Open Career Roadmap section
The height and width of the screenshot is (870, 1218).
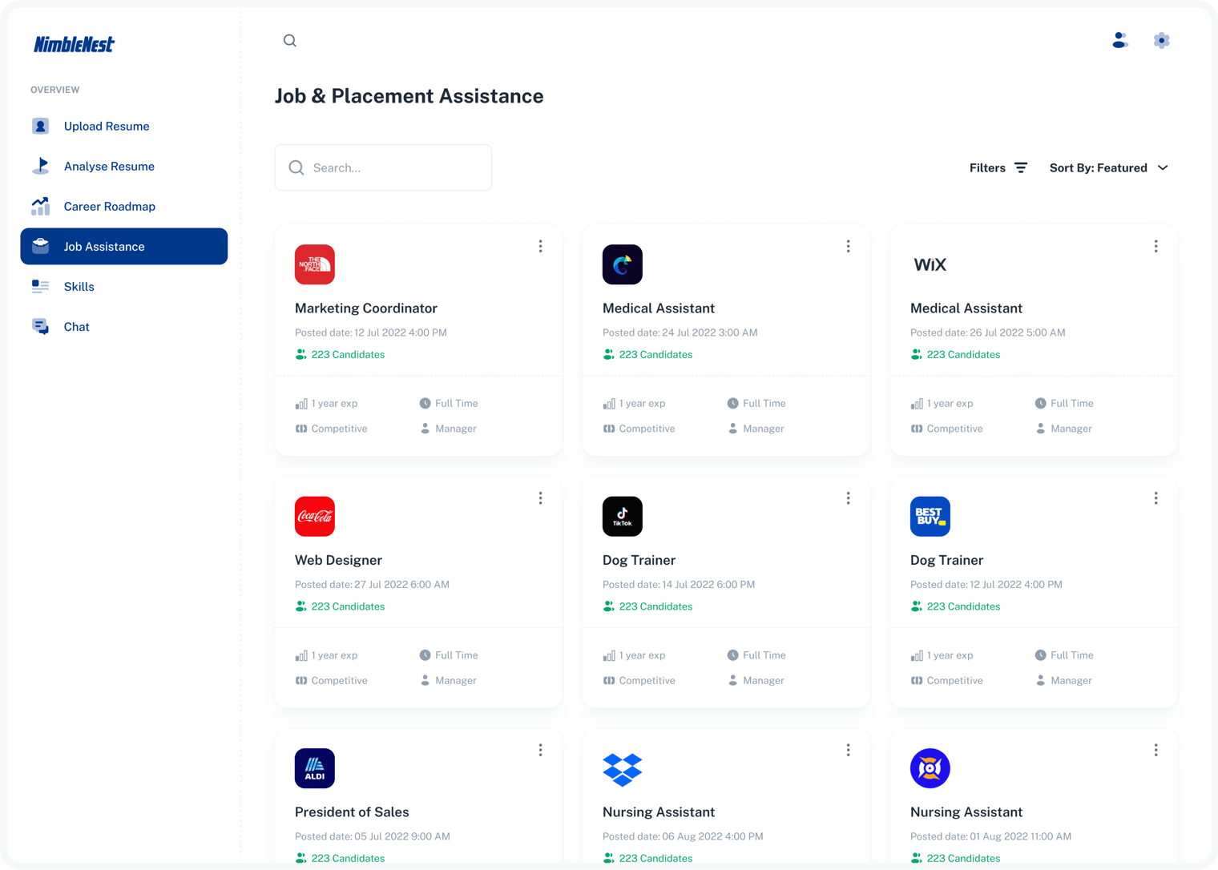124,206
